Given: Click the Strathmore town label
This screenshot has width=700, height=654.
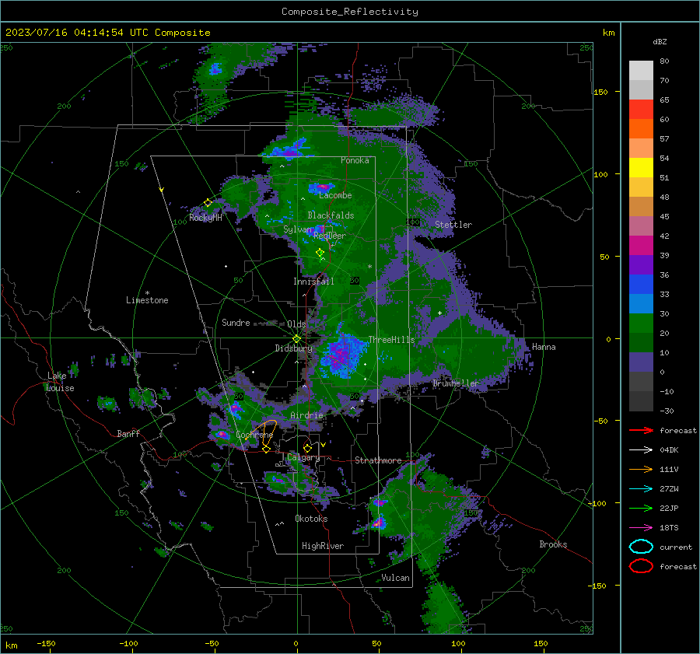Looking at the screenshot, I should pos(378,460).
